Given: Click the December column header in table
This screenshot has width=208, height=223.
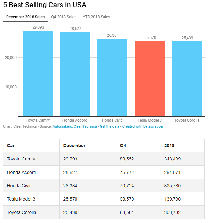Looking at the screenshot, I should [74, 146].
